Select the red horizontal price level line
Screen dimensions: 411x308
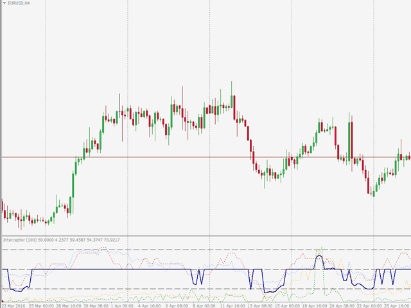193,157
